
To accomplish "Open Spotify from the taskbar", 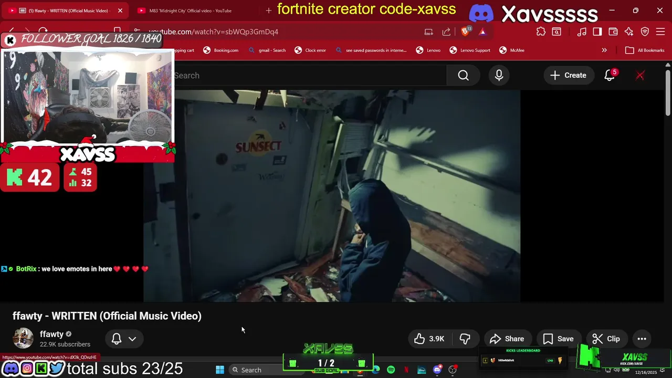I will tap(391, 370).
